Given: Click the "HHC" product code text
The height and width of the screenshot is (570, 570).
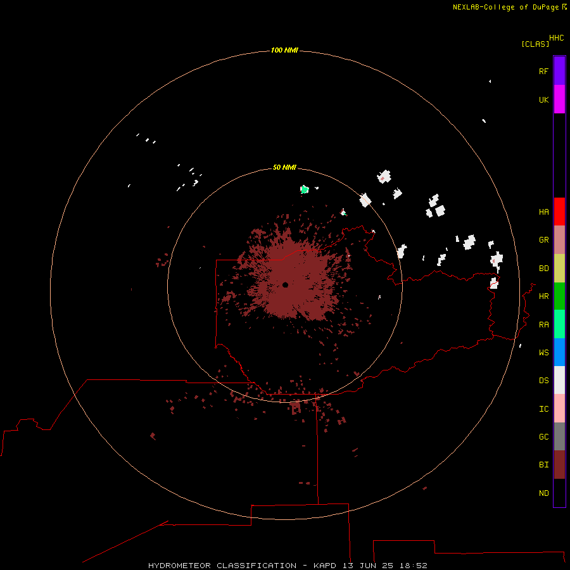Looking at the screenshot, I should [556, 38].
